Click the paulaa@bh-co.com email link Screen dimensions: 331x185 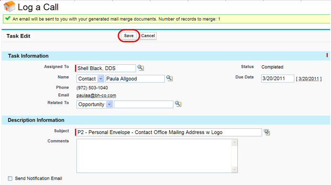[96, 95]
